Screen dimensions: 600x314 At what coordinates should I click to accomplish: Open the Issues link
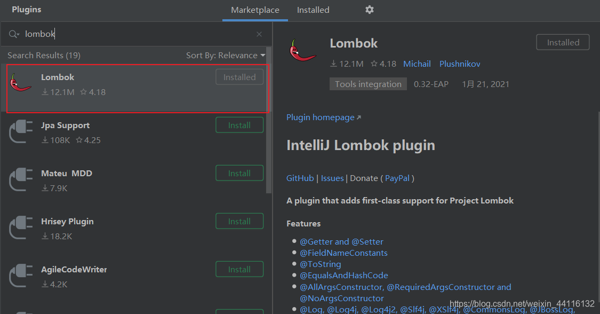tap(332, 178)
